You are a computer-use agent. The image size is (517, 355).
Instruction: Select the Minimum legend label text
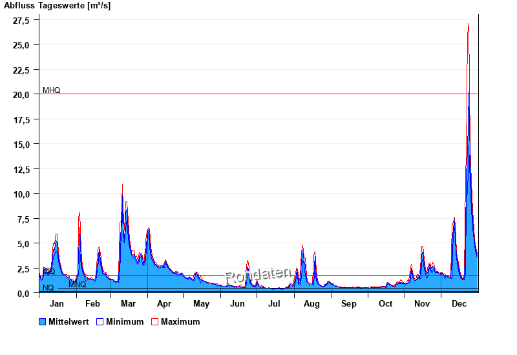pyautogui.click(x=125, y=321)
